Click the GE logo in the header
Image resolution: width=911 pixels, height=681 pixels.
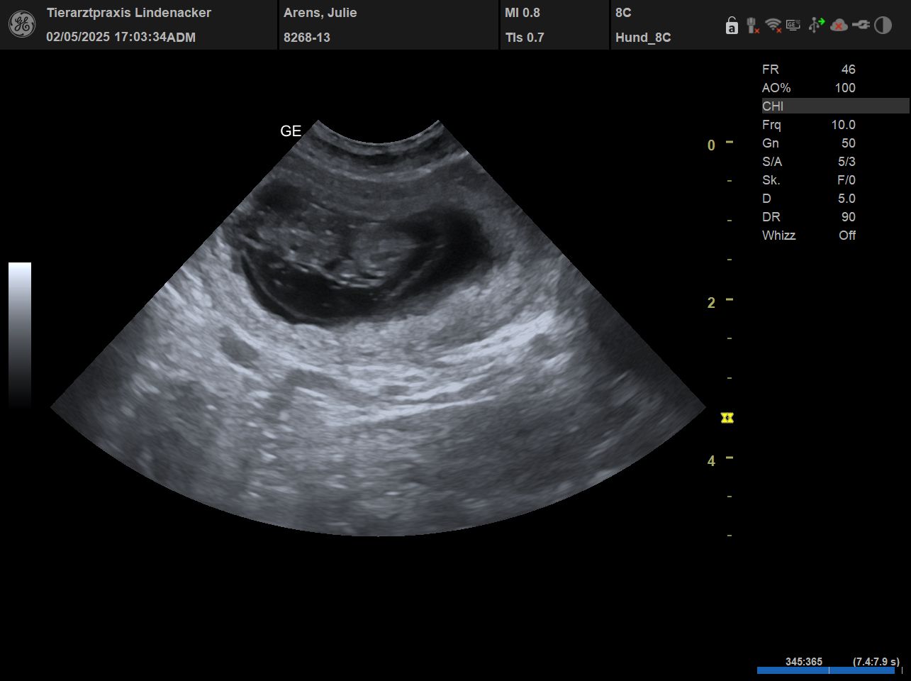tap(22, 25)
